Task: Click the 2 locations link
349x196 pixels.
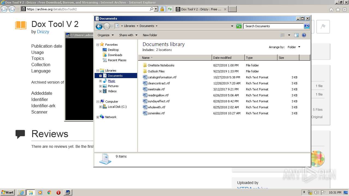Action: tap(164, 50)
